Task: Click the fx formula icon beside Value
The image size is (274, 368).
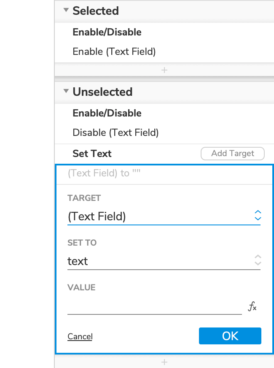Action: [x=252, y=307]
